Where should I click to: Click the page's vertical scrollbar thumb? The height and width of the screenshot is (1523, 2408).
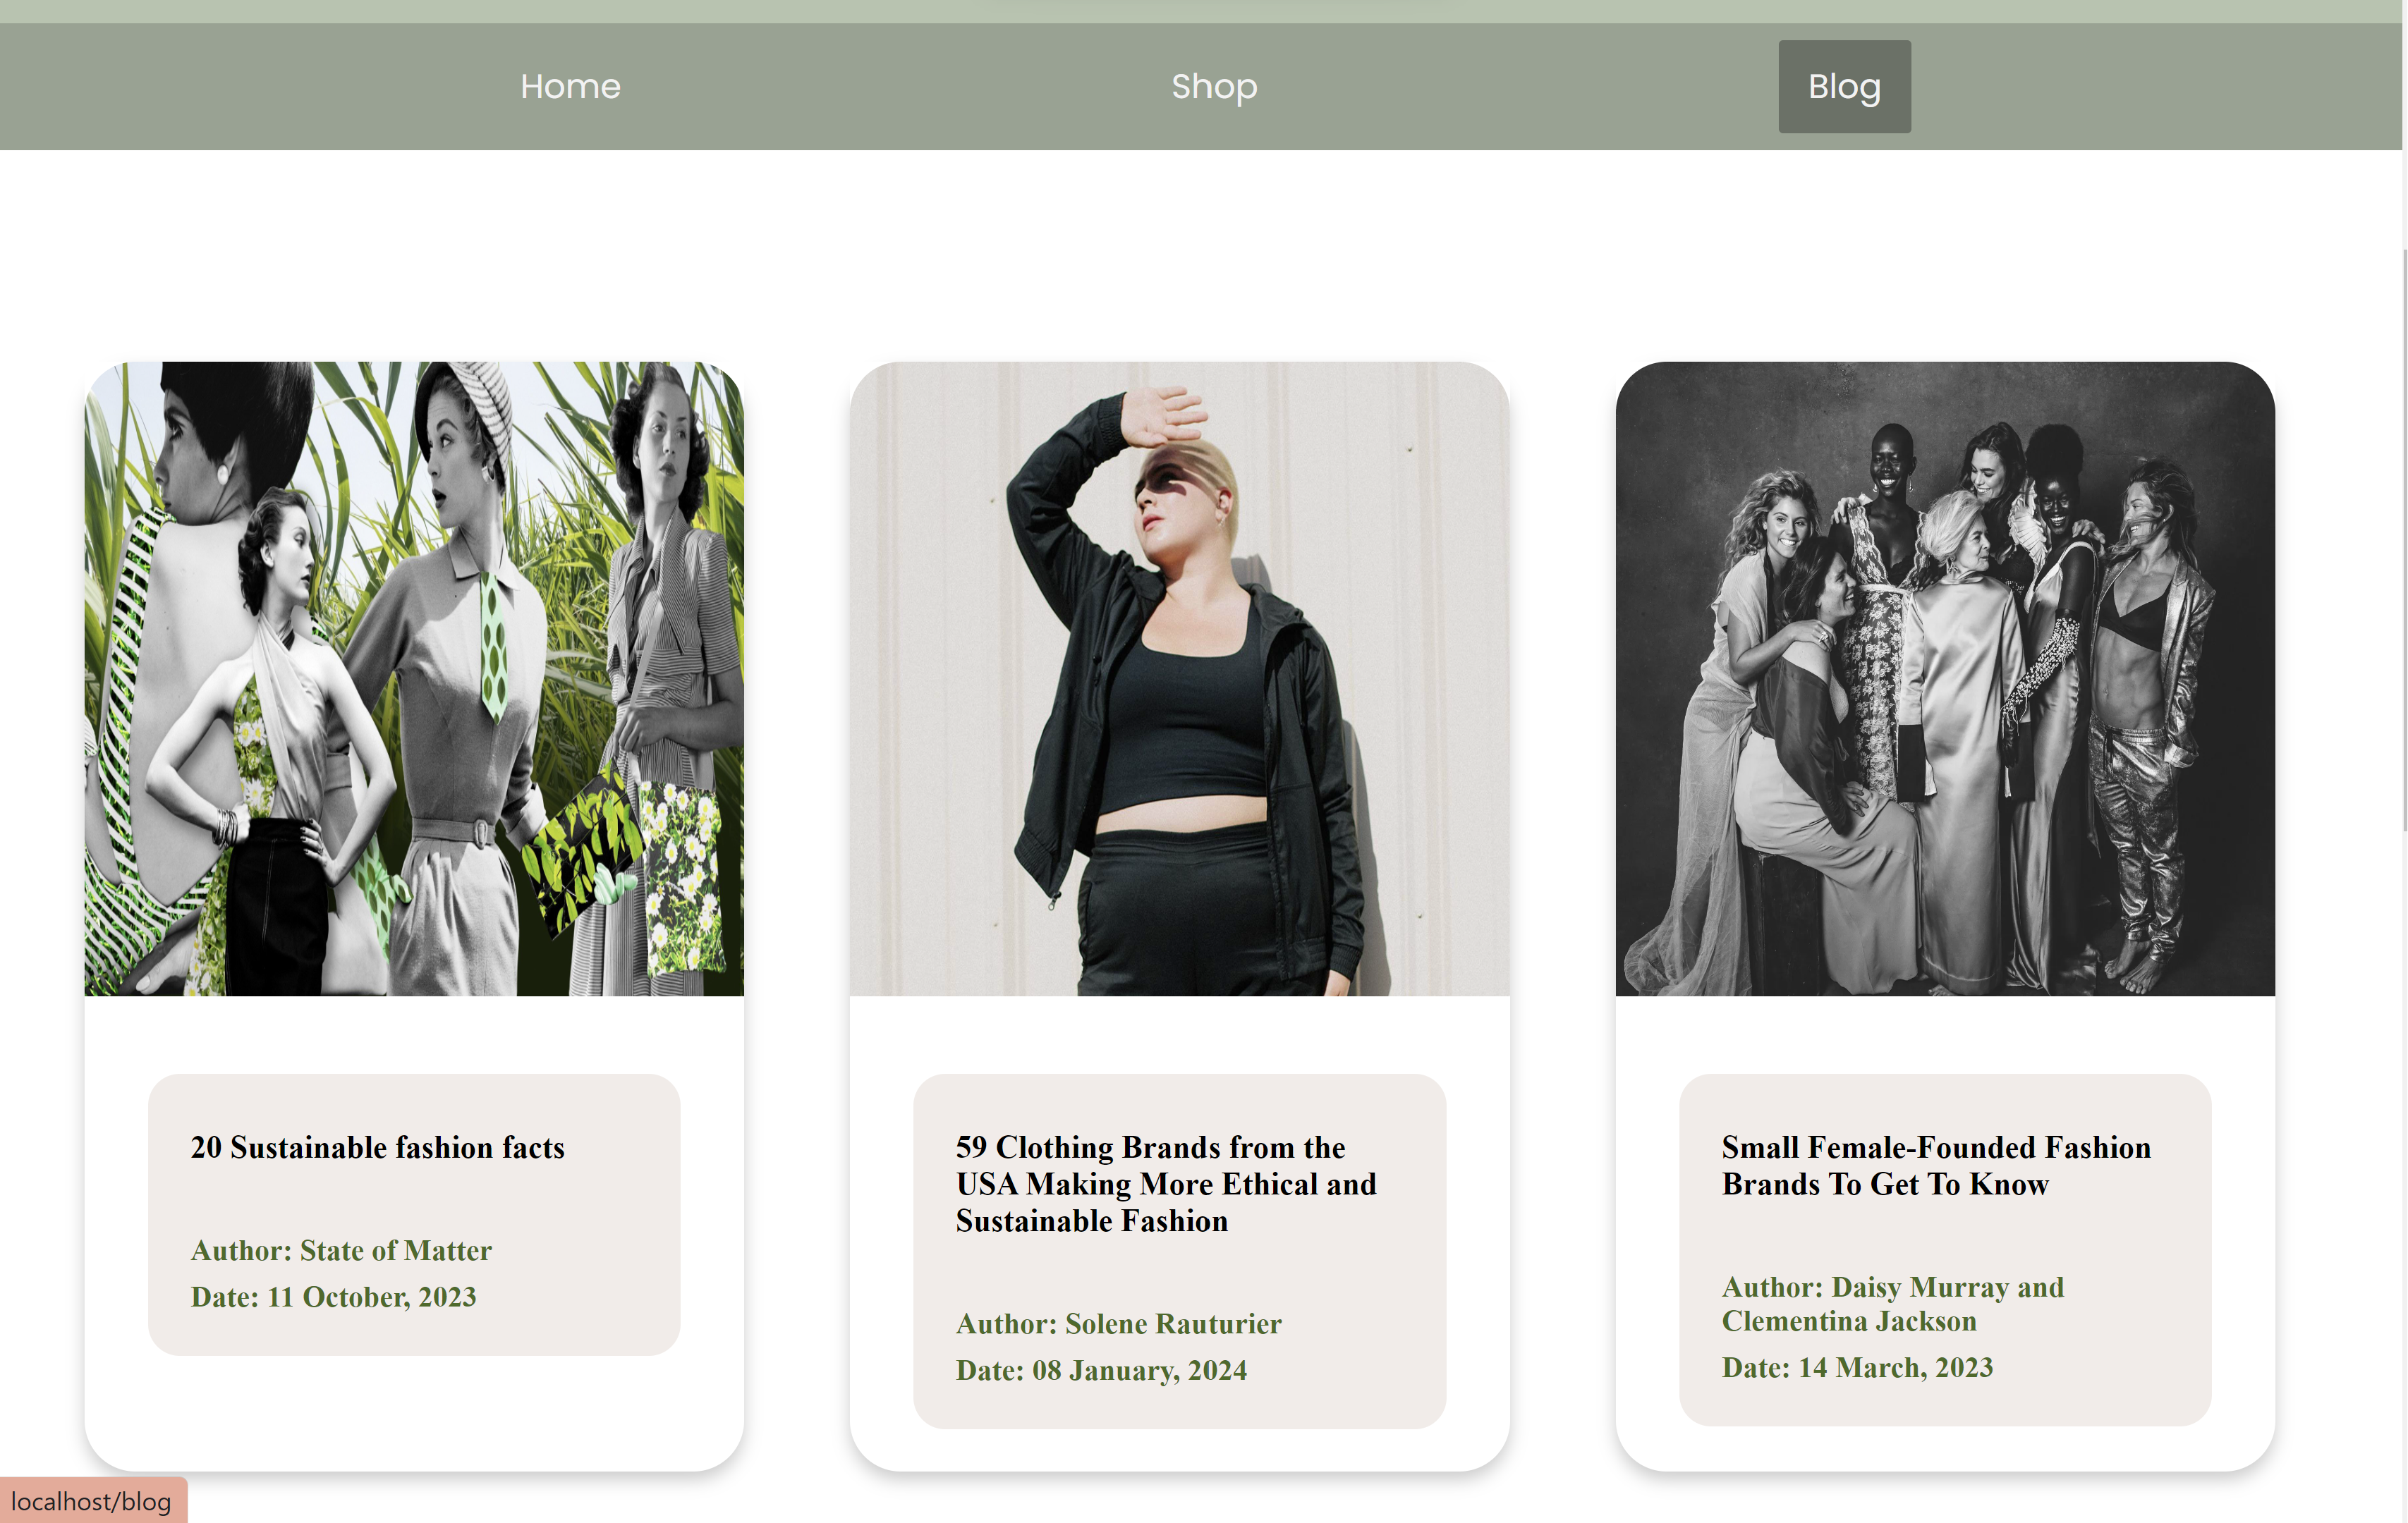[2404, 539]
